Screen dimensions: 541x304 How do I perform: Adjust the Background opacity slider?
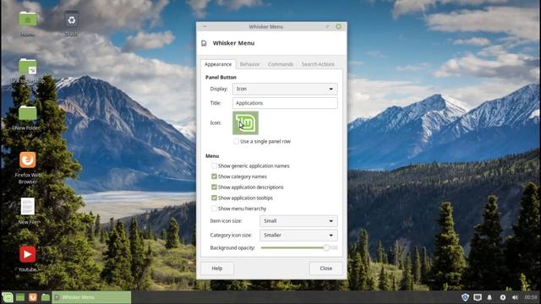point(294,247)
